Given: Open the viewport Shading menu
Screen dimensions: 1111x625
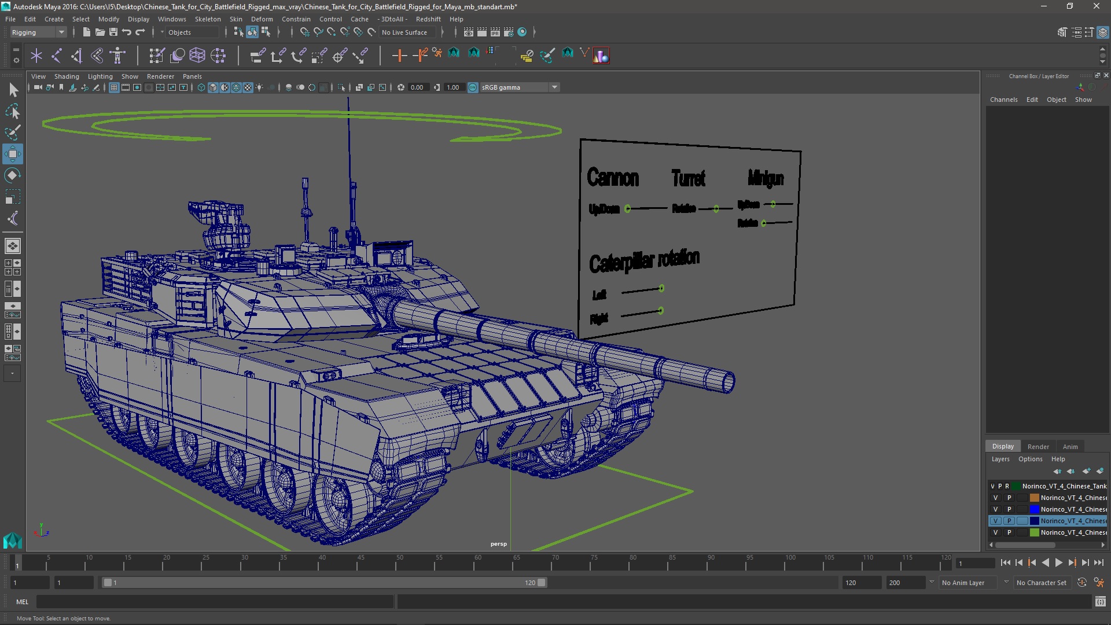Looking at the screenshot, I should [x=67, y=76].
